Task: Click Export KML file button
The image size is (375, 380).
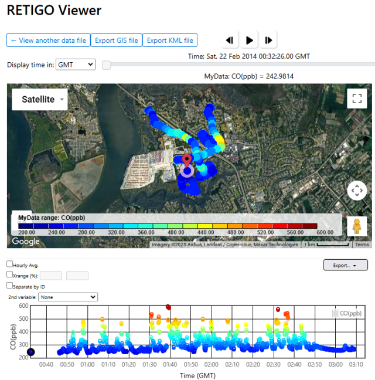Action: point(170,40)
